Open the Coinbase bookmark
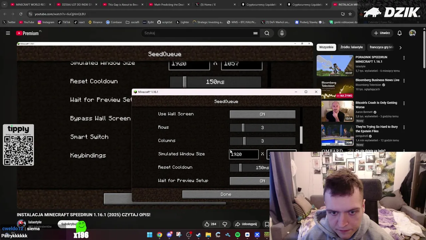This screenshot has height=240, width=426. (114, 22)
